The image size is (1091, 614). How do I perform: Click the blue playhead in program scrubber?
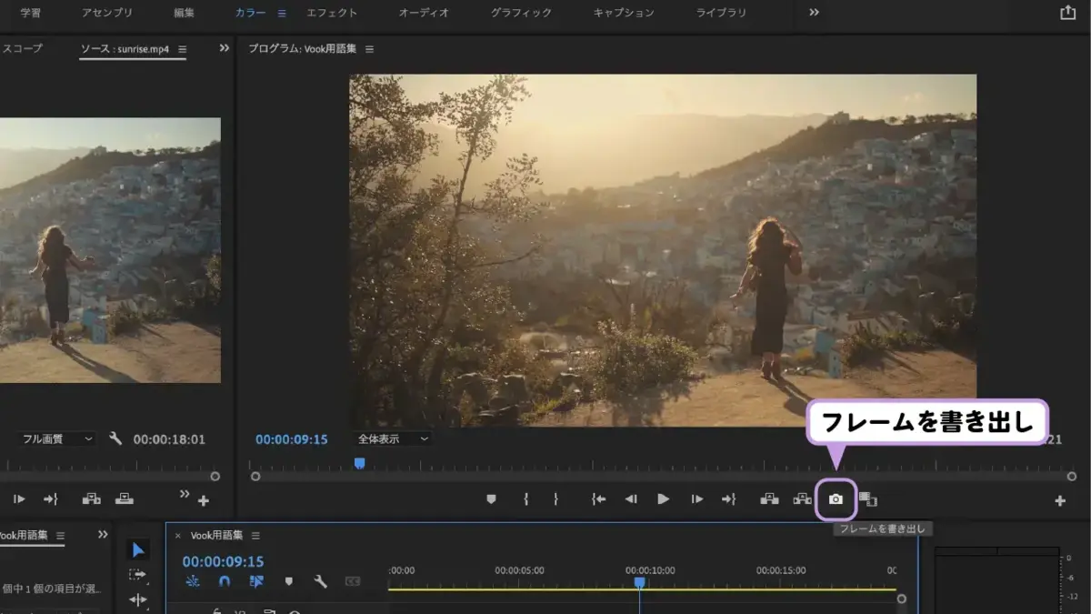359,463
